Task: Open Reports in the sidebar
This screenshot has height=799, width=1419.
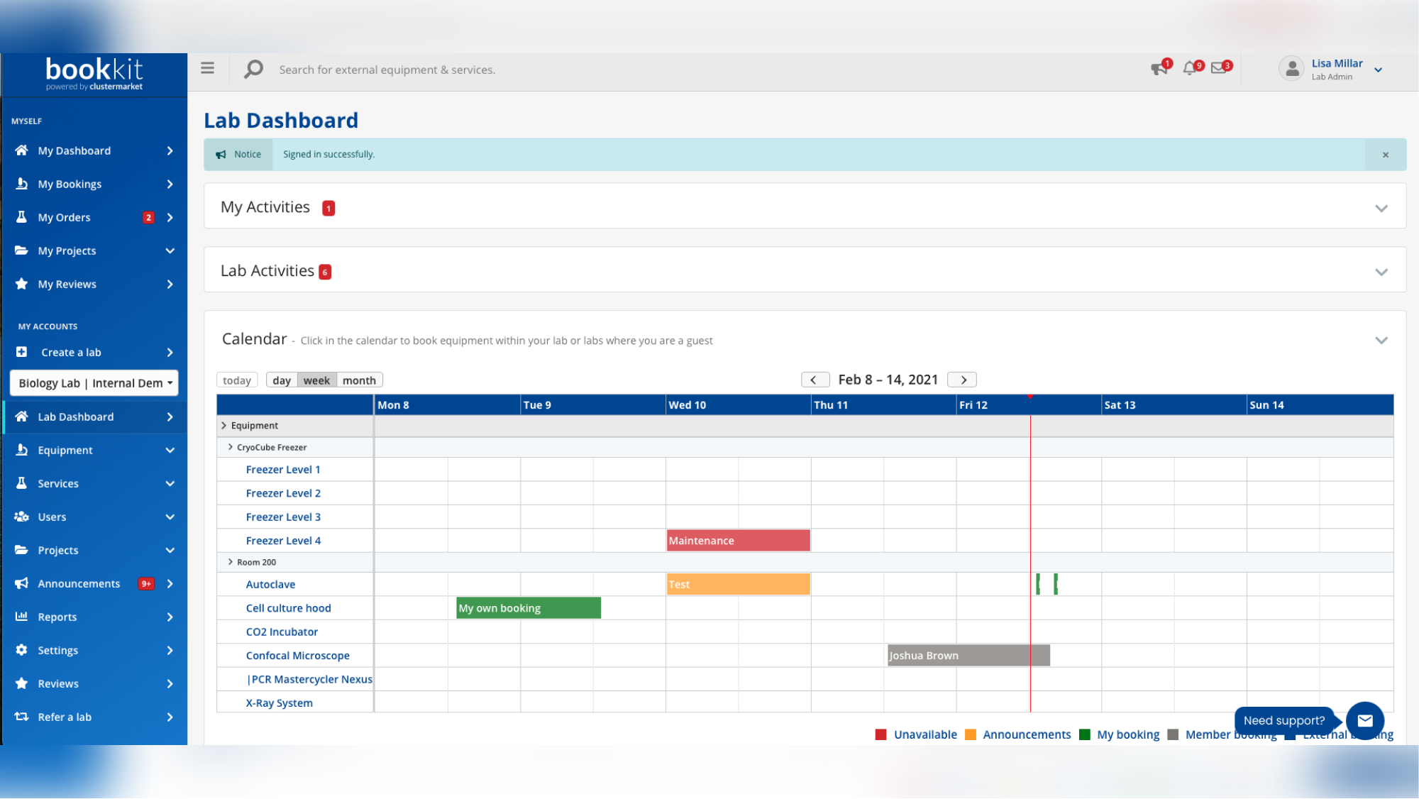Action: [x=57, y=617]
